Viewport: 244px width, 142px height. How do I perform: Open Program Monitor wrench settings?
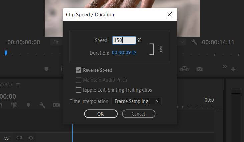pos(194,42)
